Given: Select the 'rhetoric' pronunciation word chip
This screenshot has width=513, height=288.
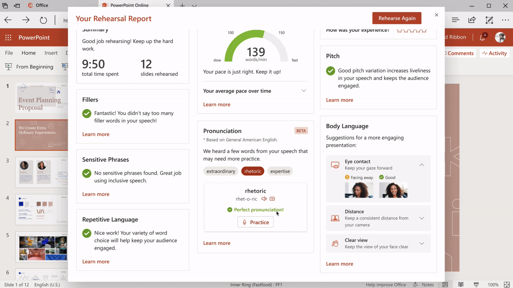Looking at the screenshot, I should [x=253, y=171].
